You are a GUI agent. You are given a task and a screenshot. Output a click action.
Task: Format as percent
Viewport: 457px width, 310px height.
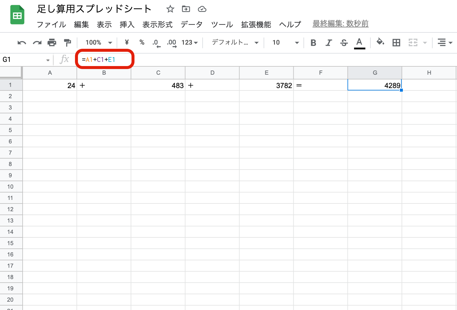click(x=142, y=43)
